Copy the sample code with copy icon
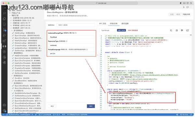The height and width of the screenshot is (117, 195). [171, 30]
